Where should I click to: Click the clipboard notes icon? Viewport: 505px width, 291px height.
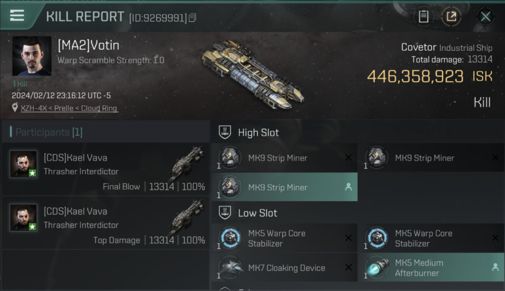click(x=423, y=17)
